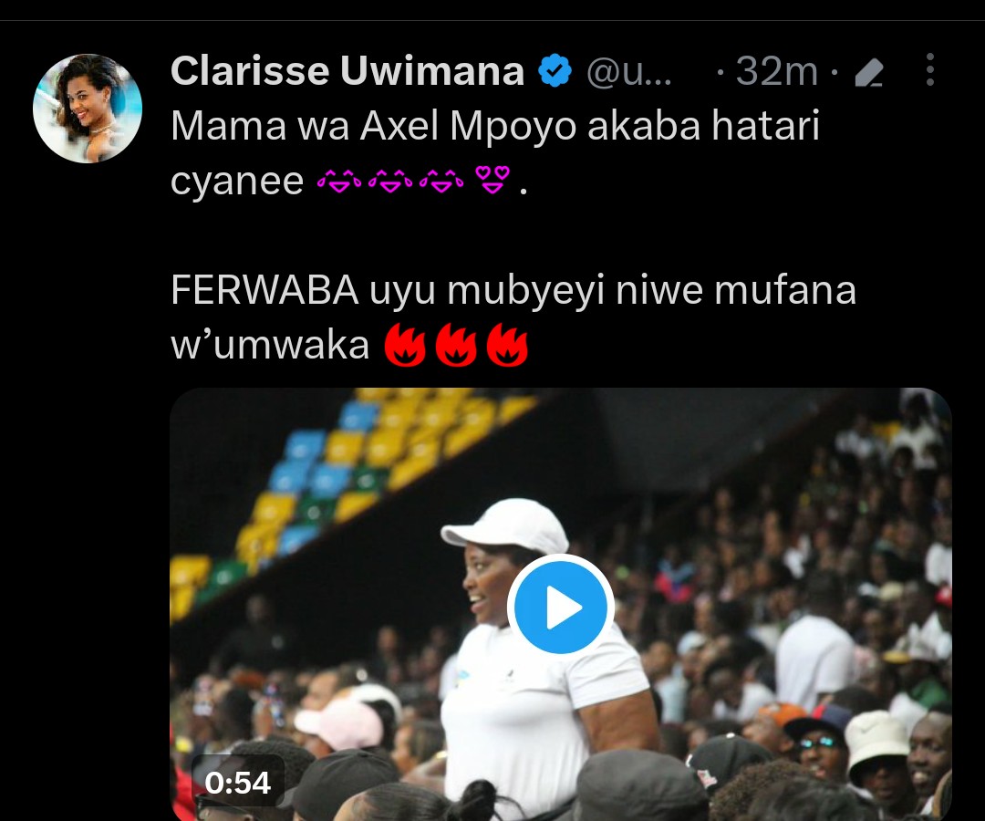985x821 pixels.
Task: Click the second pink crying emoji
Action: tap(390, 182)
